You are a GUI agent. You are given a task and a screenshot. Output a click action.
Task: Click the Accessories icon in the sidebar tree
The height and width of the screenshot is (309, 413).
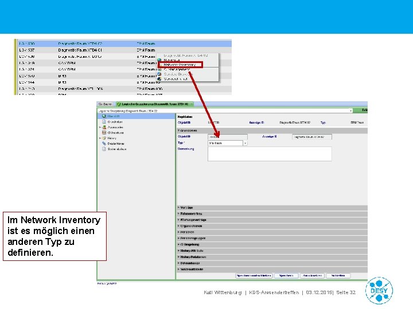(x=104, y=127)
